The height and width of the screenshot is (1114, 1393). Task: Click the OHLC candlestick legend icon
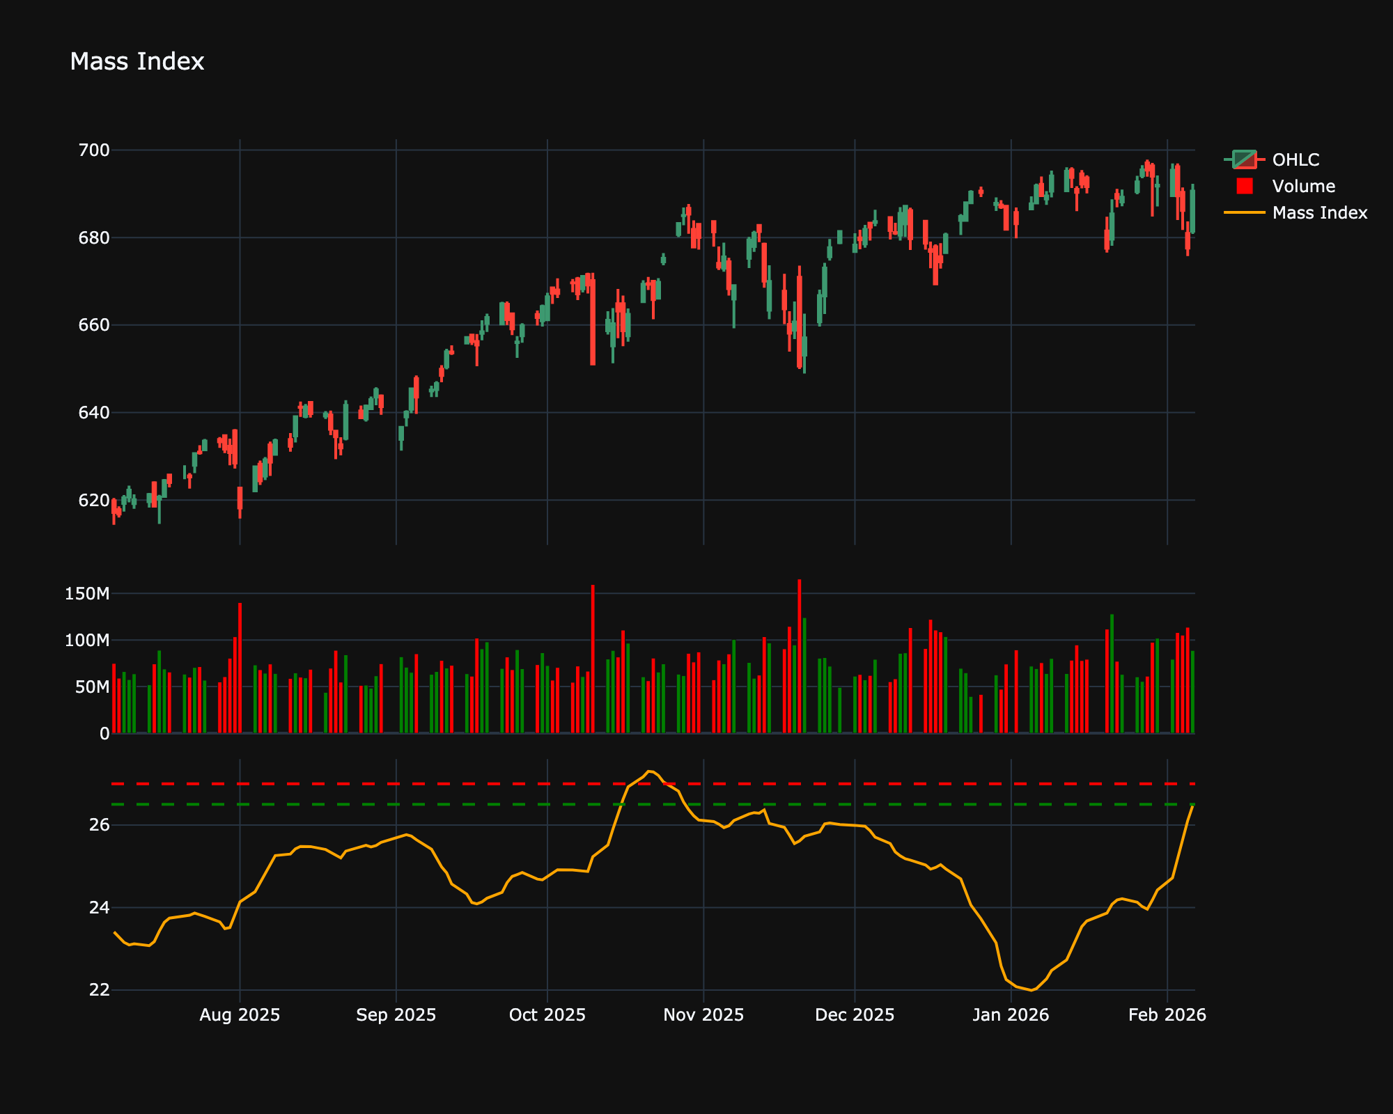point(1244,159)
